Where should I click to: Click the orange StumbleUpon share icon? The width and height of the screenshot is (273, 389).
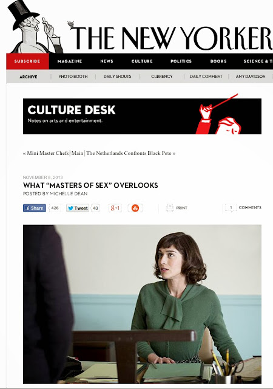pos(135,208)
